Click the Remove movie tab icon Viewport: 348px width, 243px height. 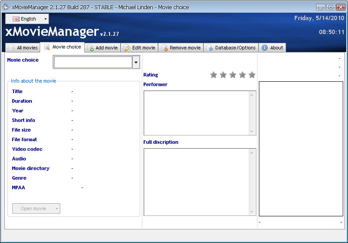coord(165,48)
